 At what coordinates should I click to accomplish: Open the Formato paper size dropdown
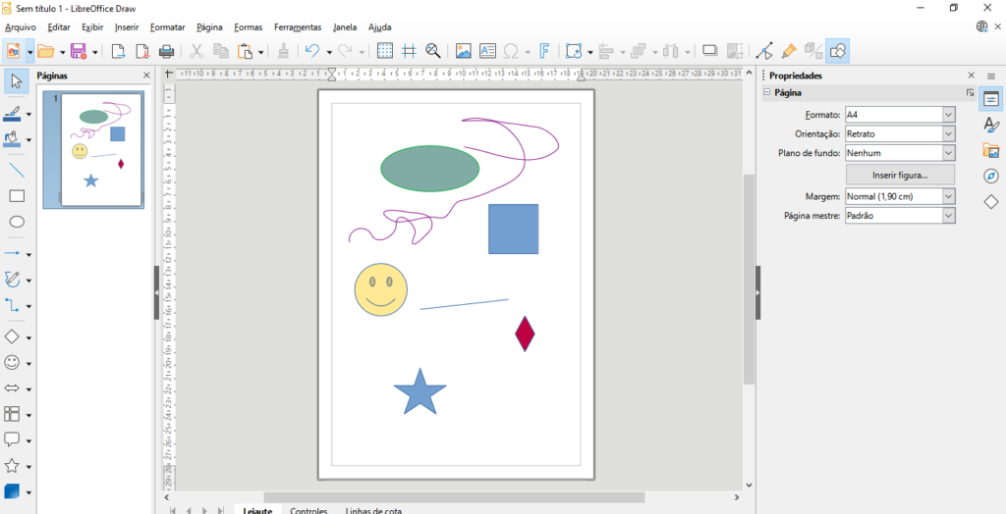(x=948, y=114)
